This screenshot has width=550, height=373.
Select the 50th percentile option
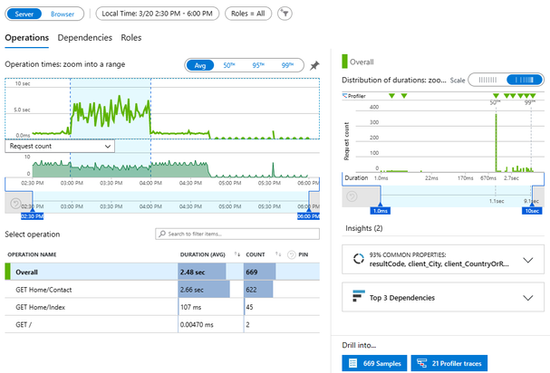click(229, 65)
